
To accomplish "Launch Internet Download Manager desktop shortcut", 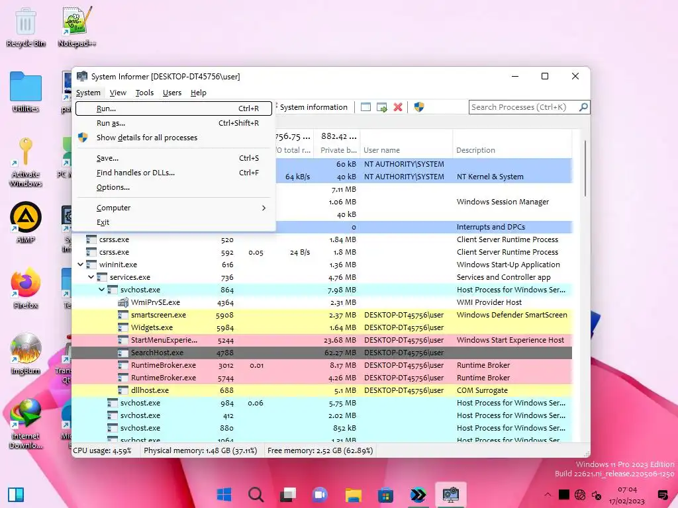I will pos(26,424).
